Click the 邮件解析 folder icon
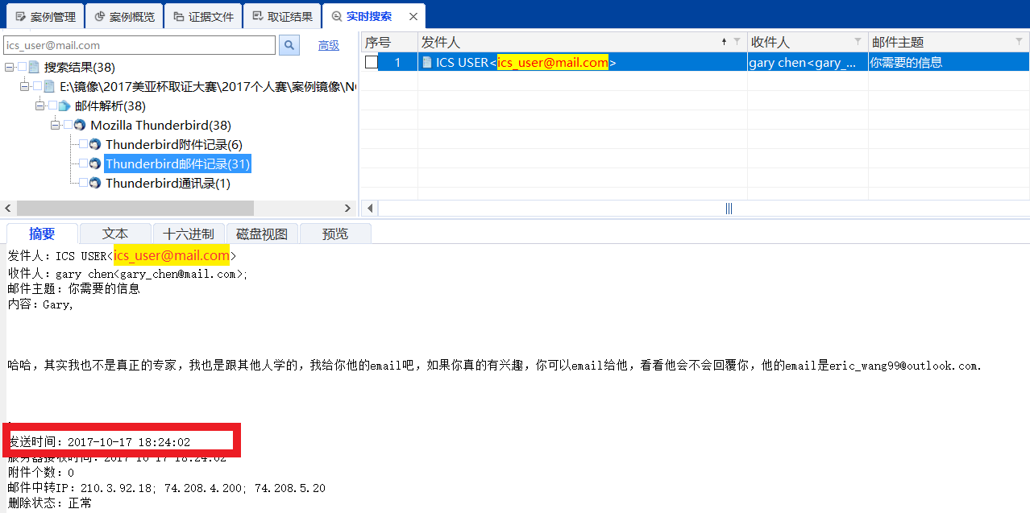1030x513 pixels. (63, 105)
